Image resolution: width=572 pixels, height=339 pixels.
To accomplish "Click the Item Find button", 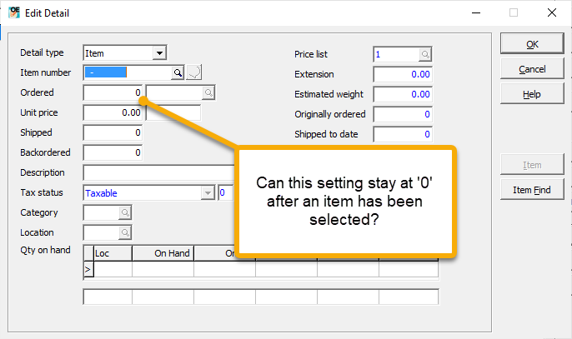I will pos(532,191).
